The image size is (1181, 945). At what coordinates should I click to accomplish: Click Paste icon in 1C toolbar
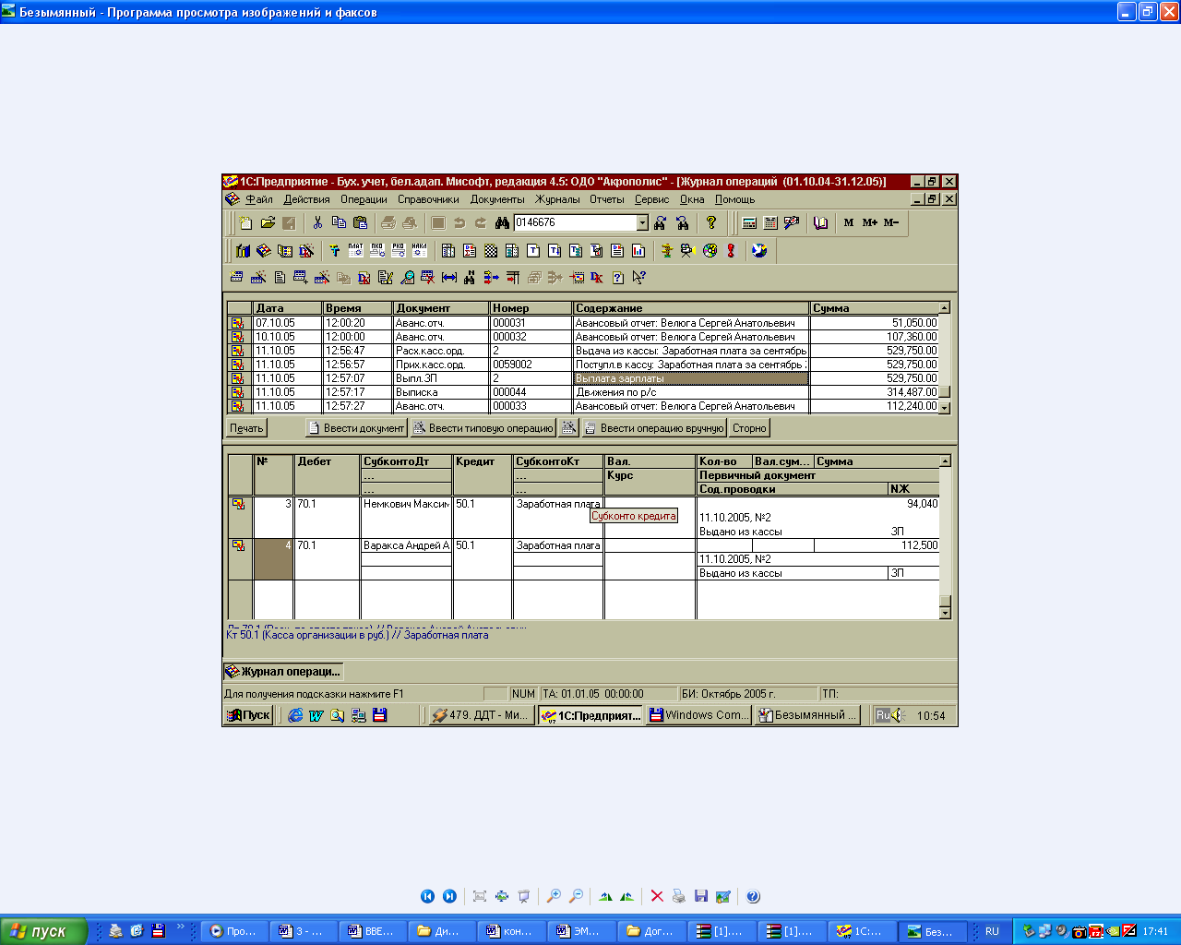click(360, 222)
